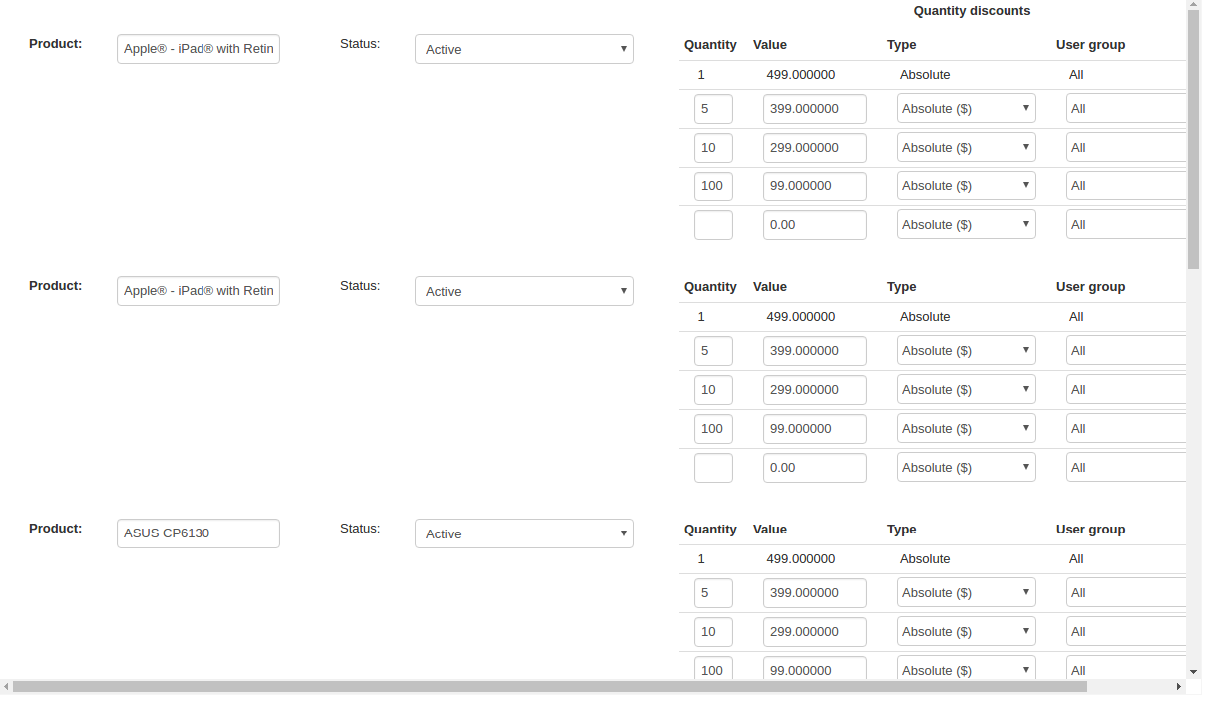The width and height of the screenshot is (1210, 710).
Task: Click quantity 100 field in second iPad block
Action: pos(713,428)
